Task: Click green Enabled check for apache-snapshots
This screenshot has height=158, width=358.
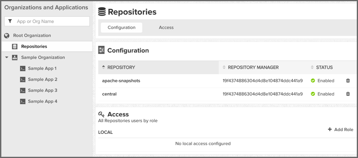Action: point(313,81)
